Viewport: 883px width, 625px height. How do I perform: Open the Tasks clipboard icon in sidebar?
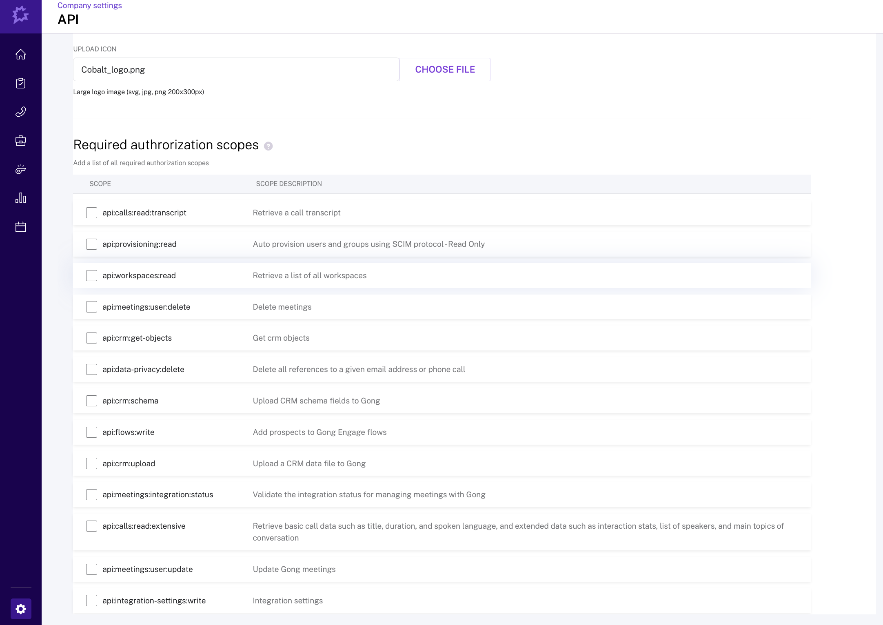pyautogui.click(x=21, y=83)
